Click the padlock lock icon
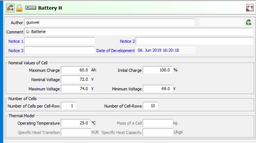 pyautogui.click(x=19, y=8)
